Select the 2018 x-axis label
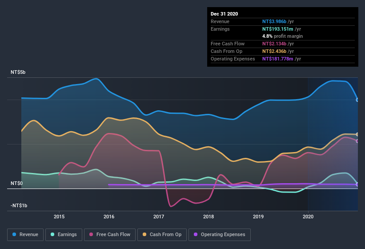365x249 pixels. click(209, 217)
